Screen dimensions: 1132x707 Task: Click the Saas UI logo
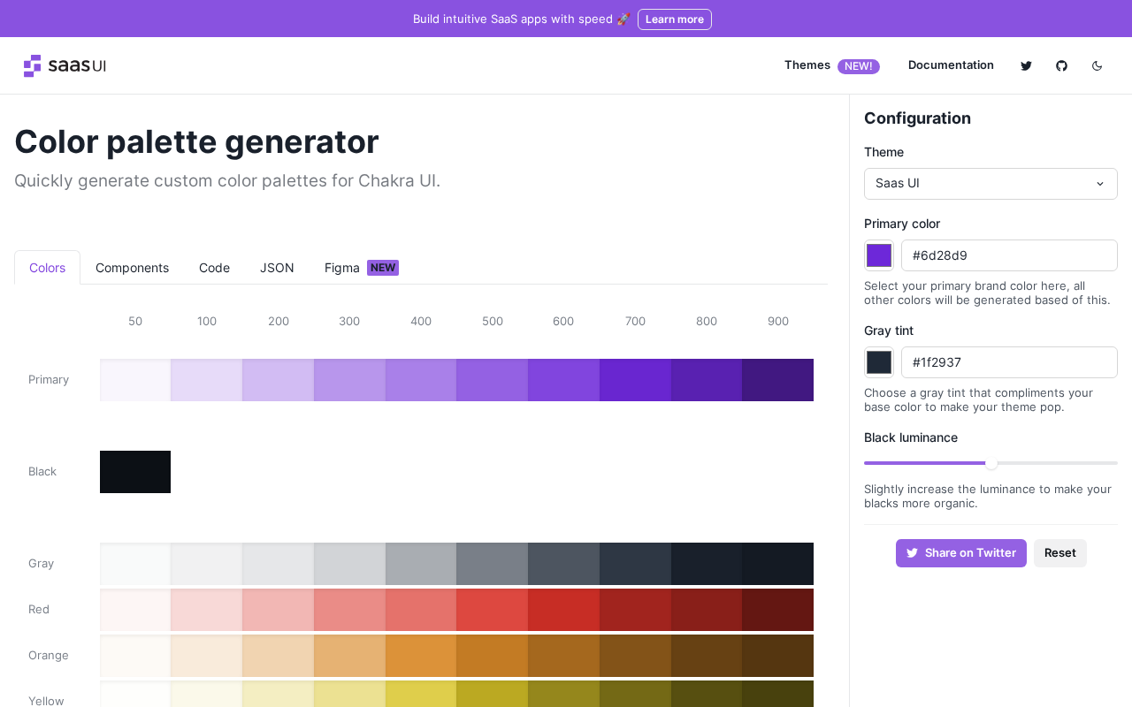click(x=65, y=65)
